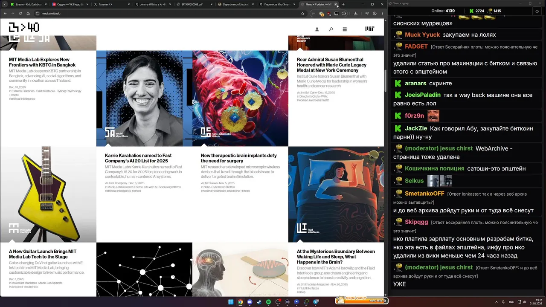Switch to the Stream - Kick Dashboard tab

(28, 4)
